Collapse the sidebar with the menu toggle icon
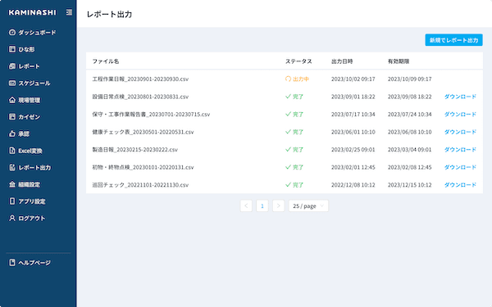 tap(69, 12)
